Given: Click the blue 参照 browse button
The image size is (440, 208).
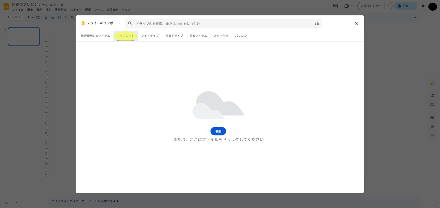Looking at the screenshot, I should point(218,131).
